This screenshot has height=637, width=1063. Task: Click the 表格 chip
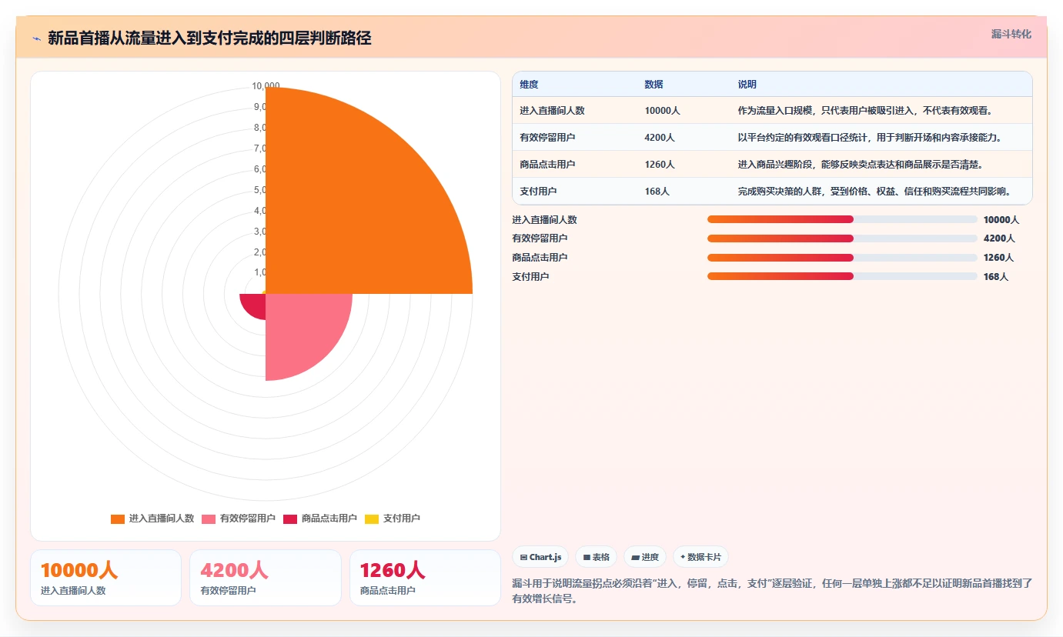(597, 557)
